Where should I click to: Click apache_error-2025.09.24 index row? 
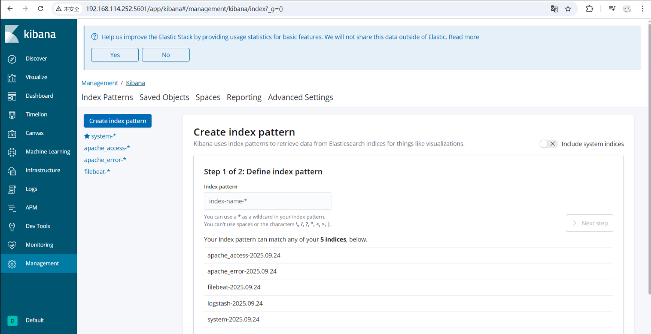point(409,271)
